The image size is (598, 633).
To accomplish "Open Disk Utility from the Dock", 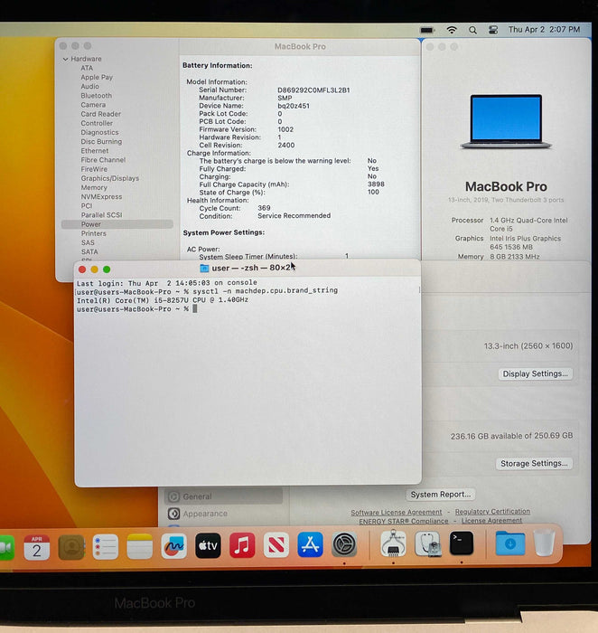I will [427, 543].
